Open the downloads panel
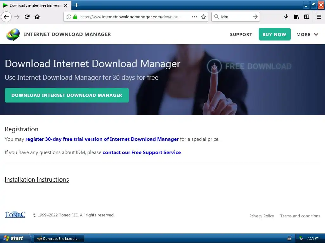 click(286, 17)
